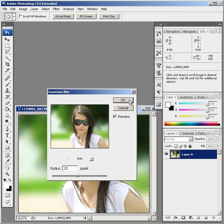This screenshot has width=224, height=224.
Task: Click the Gaussian Blur radius slider
Action: [78, 176]
